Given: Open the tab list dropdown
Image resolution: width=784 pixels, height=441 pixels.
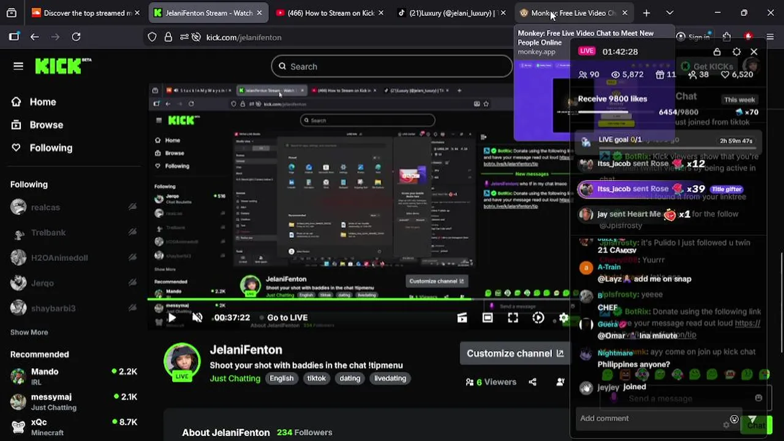Looking at the screenshot, I should [x=669, y=13].
